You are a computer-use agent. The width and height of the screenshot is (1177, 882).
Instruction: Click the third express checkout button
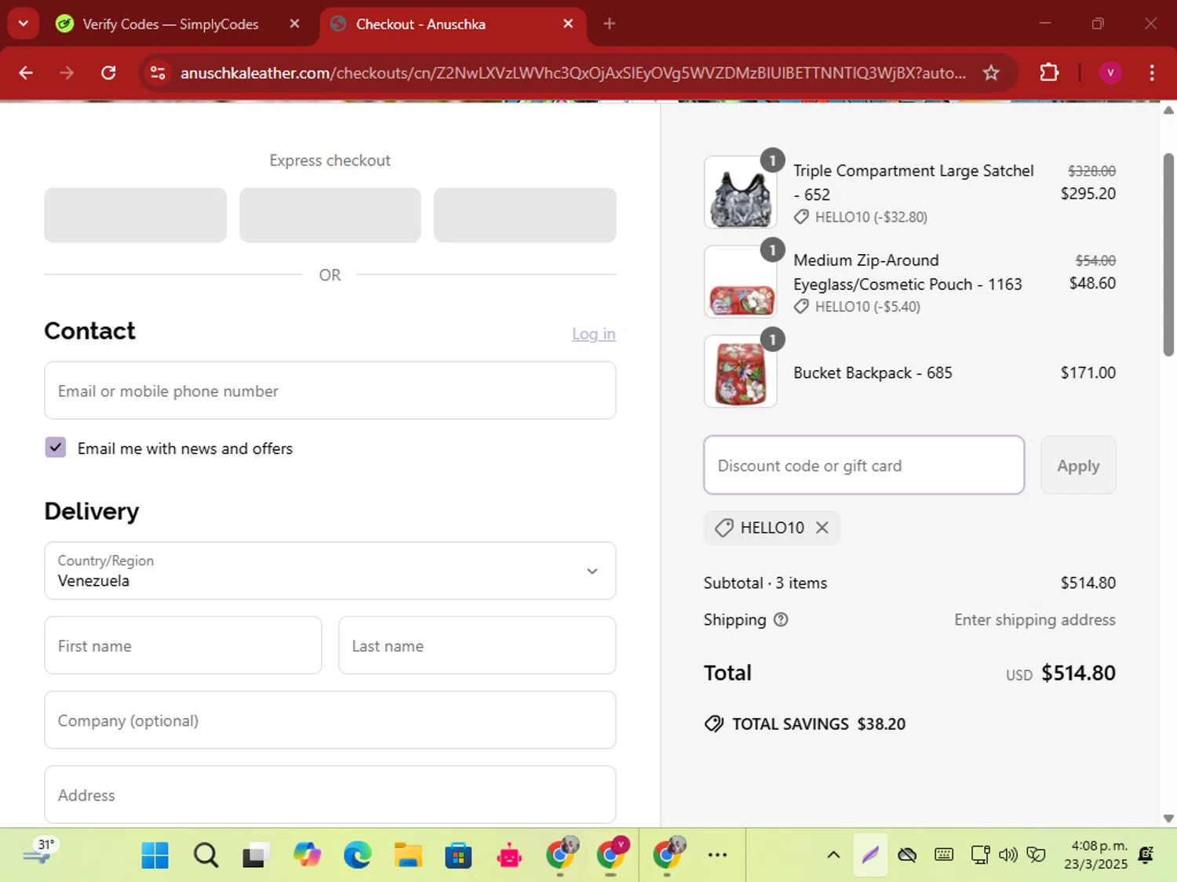524,215
